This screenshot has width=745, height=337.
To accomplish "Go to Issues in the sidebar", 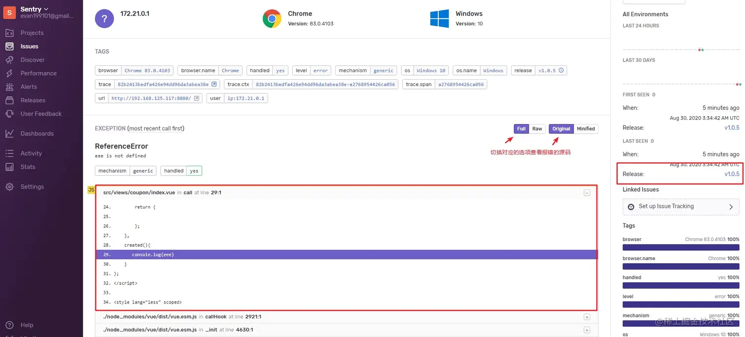I will pyautogui.click(x=29, y=46).
